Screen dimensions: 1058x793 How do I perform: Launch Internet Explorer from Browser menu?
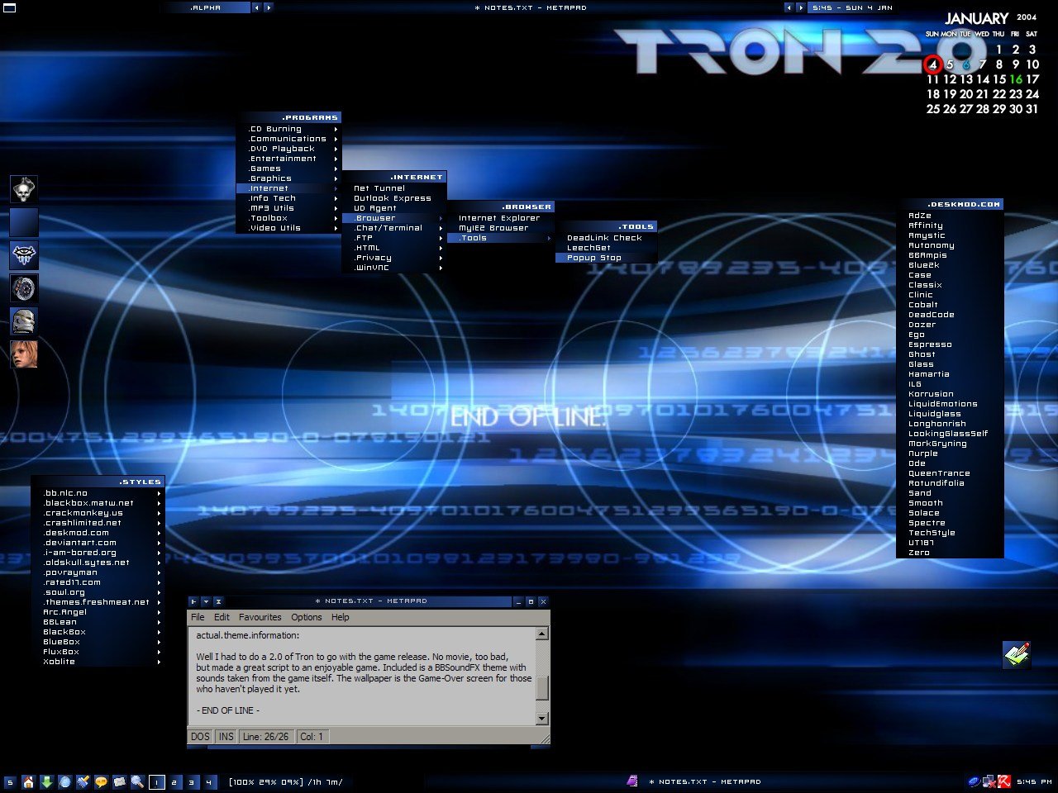click(501, 218)
